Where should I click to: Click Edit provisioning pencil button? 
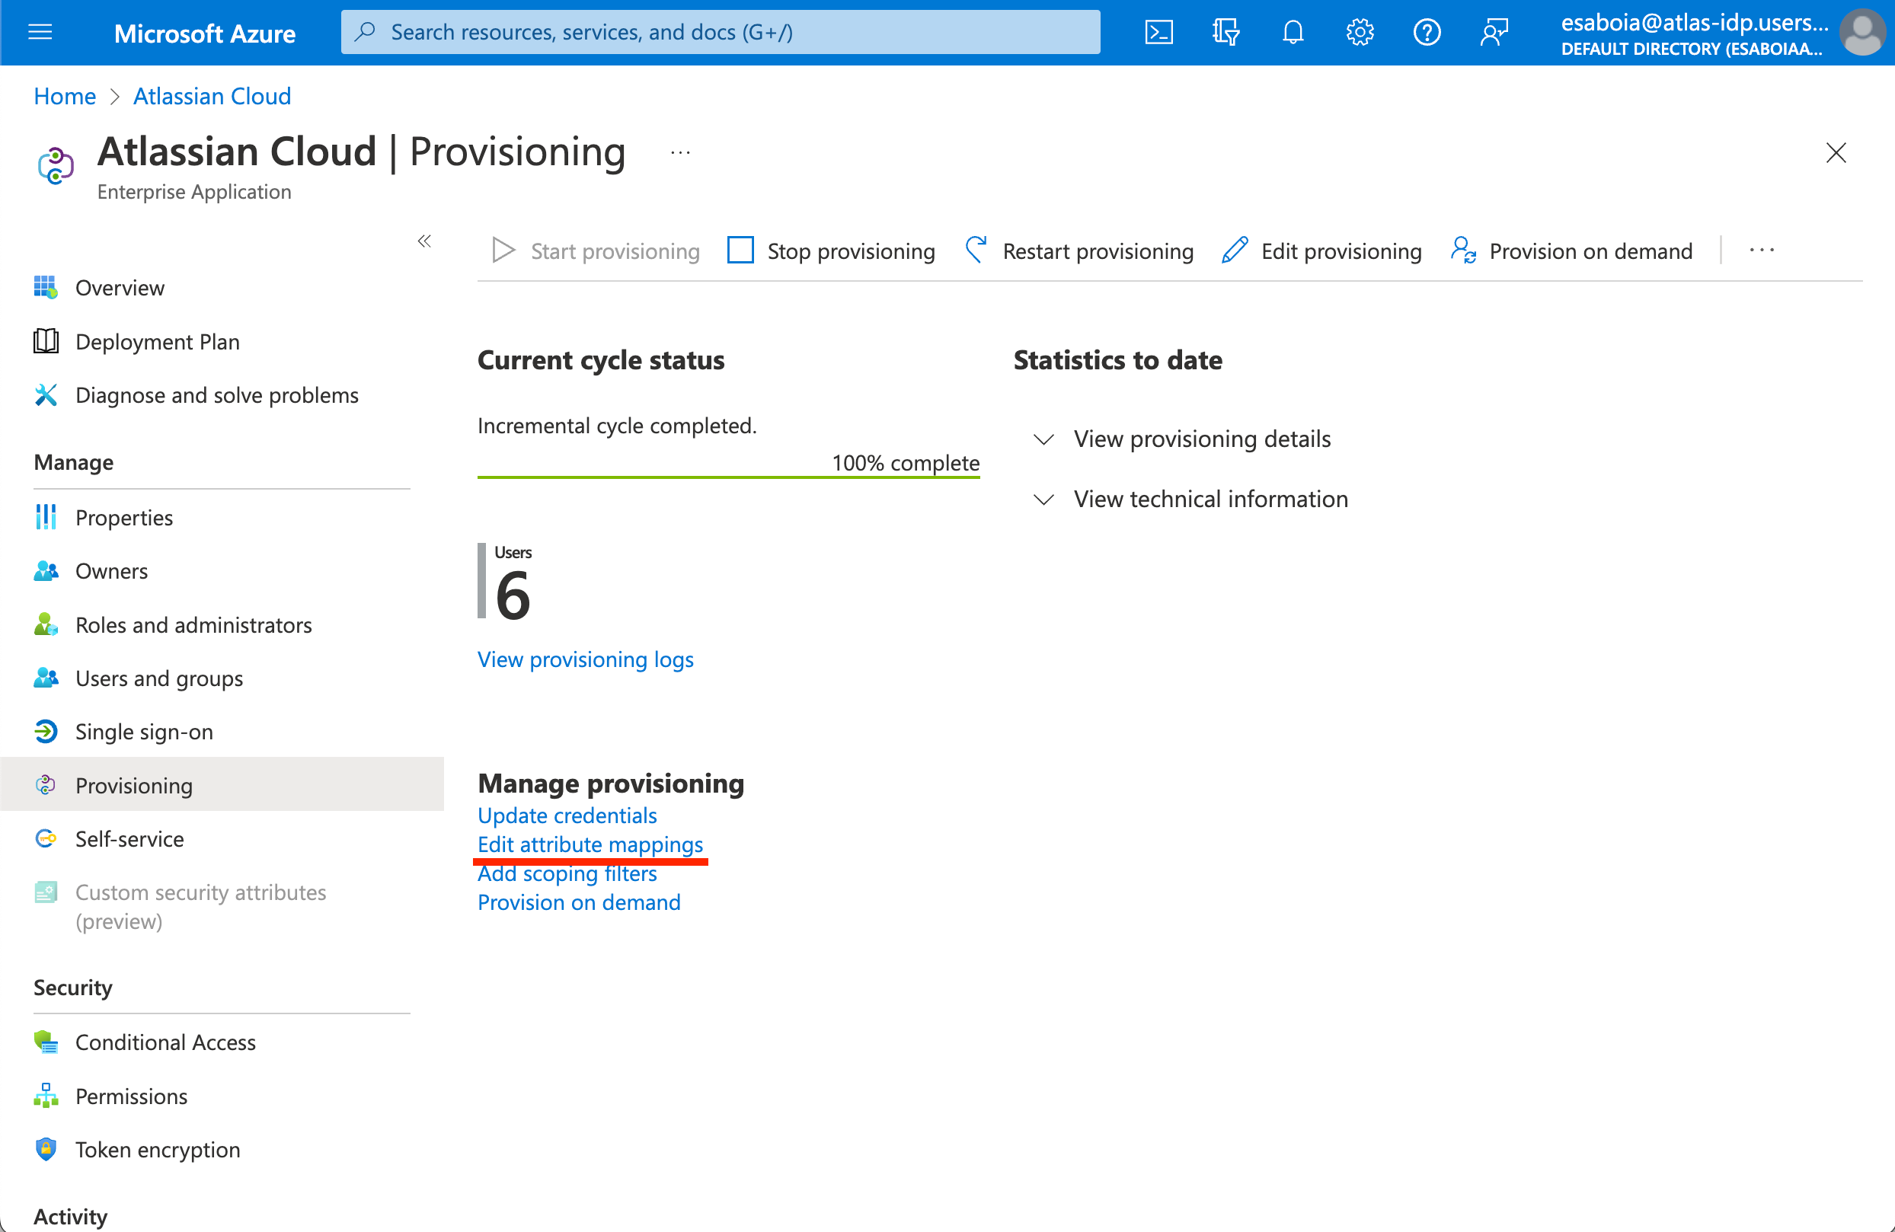tap(1321, 251)
